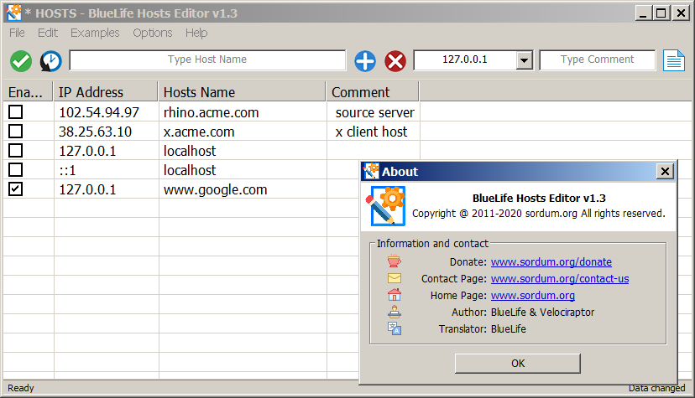Toggle checkbox for 127.0.0.1 localhost row

(15, 150)
